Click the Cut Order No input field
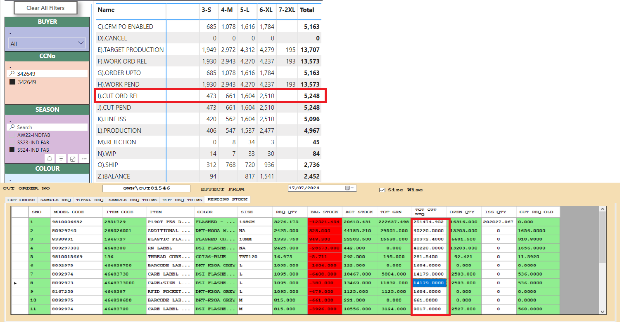 [x=146, y=188]
